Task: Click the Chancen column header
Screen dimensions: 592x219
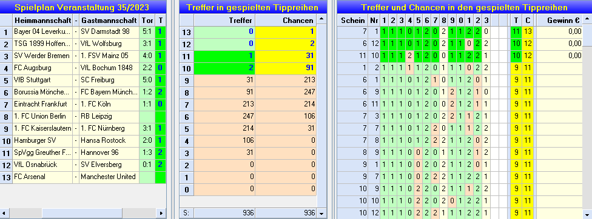Action: pyautogui.click(x=286, y=20)
